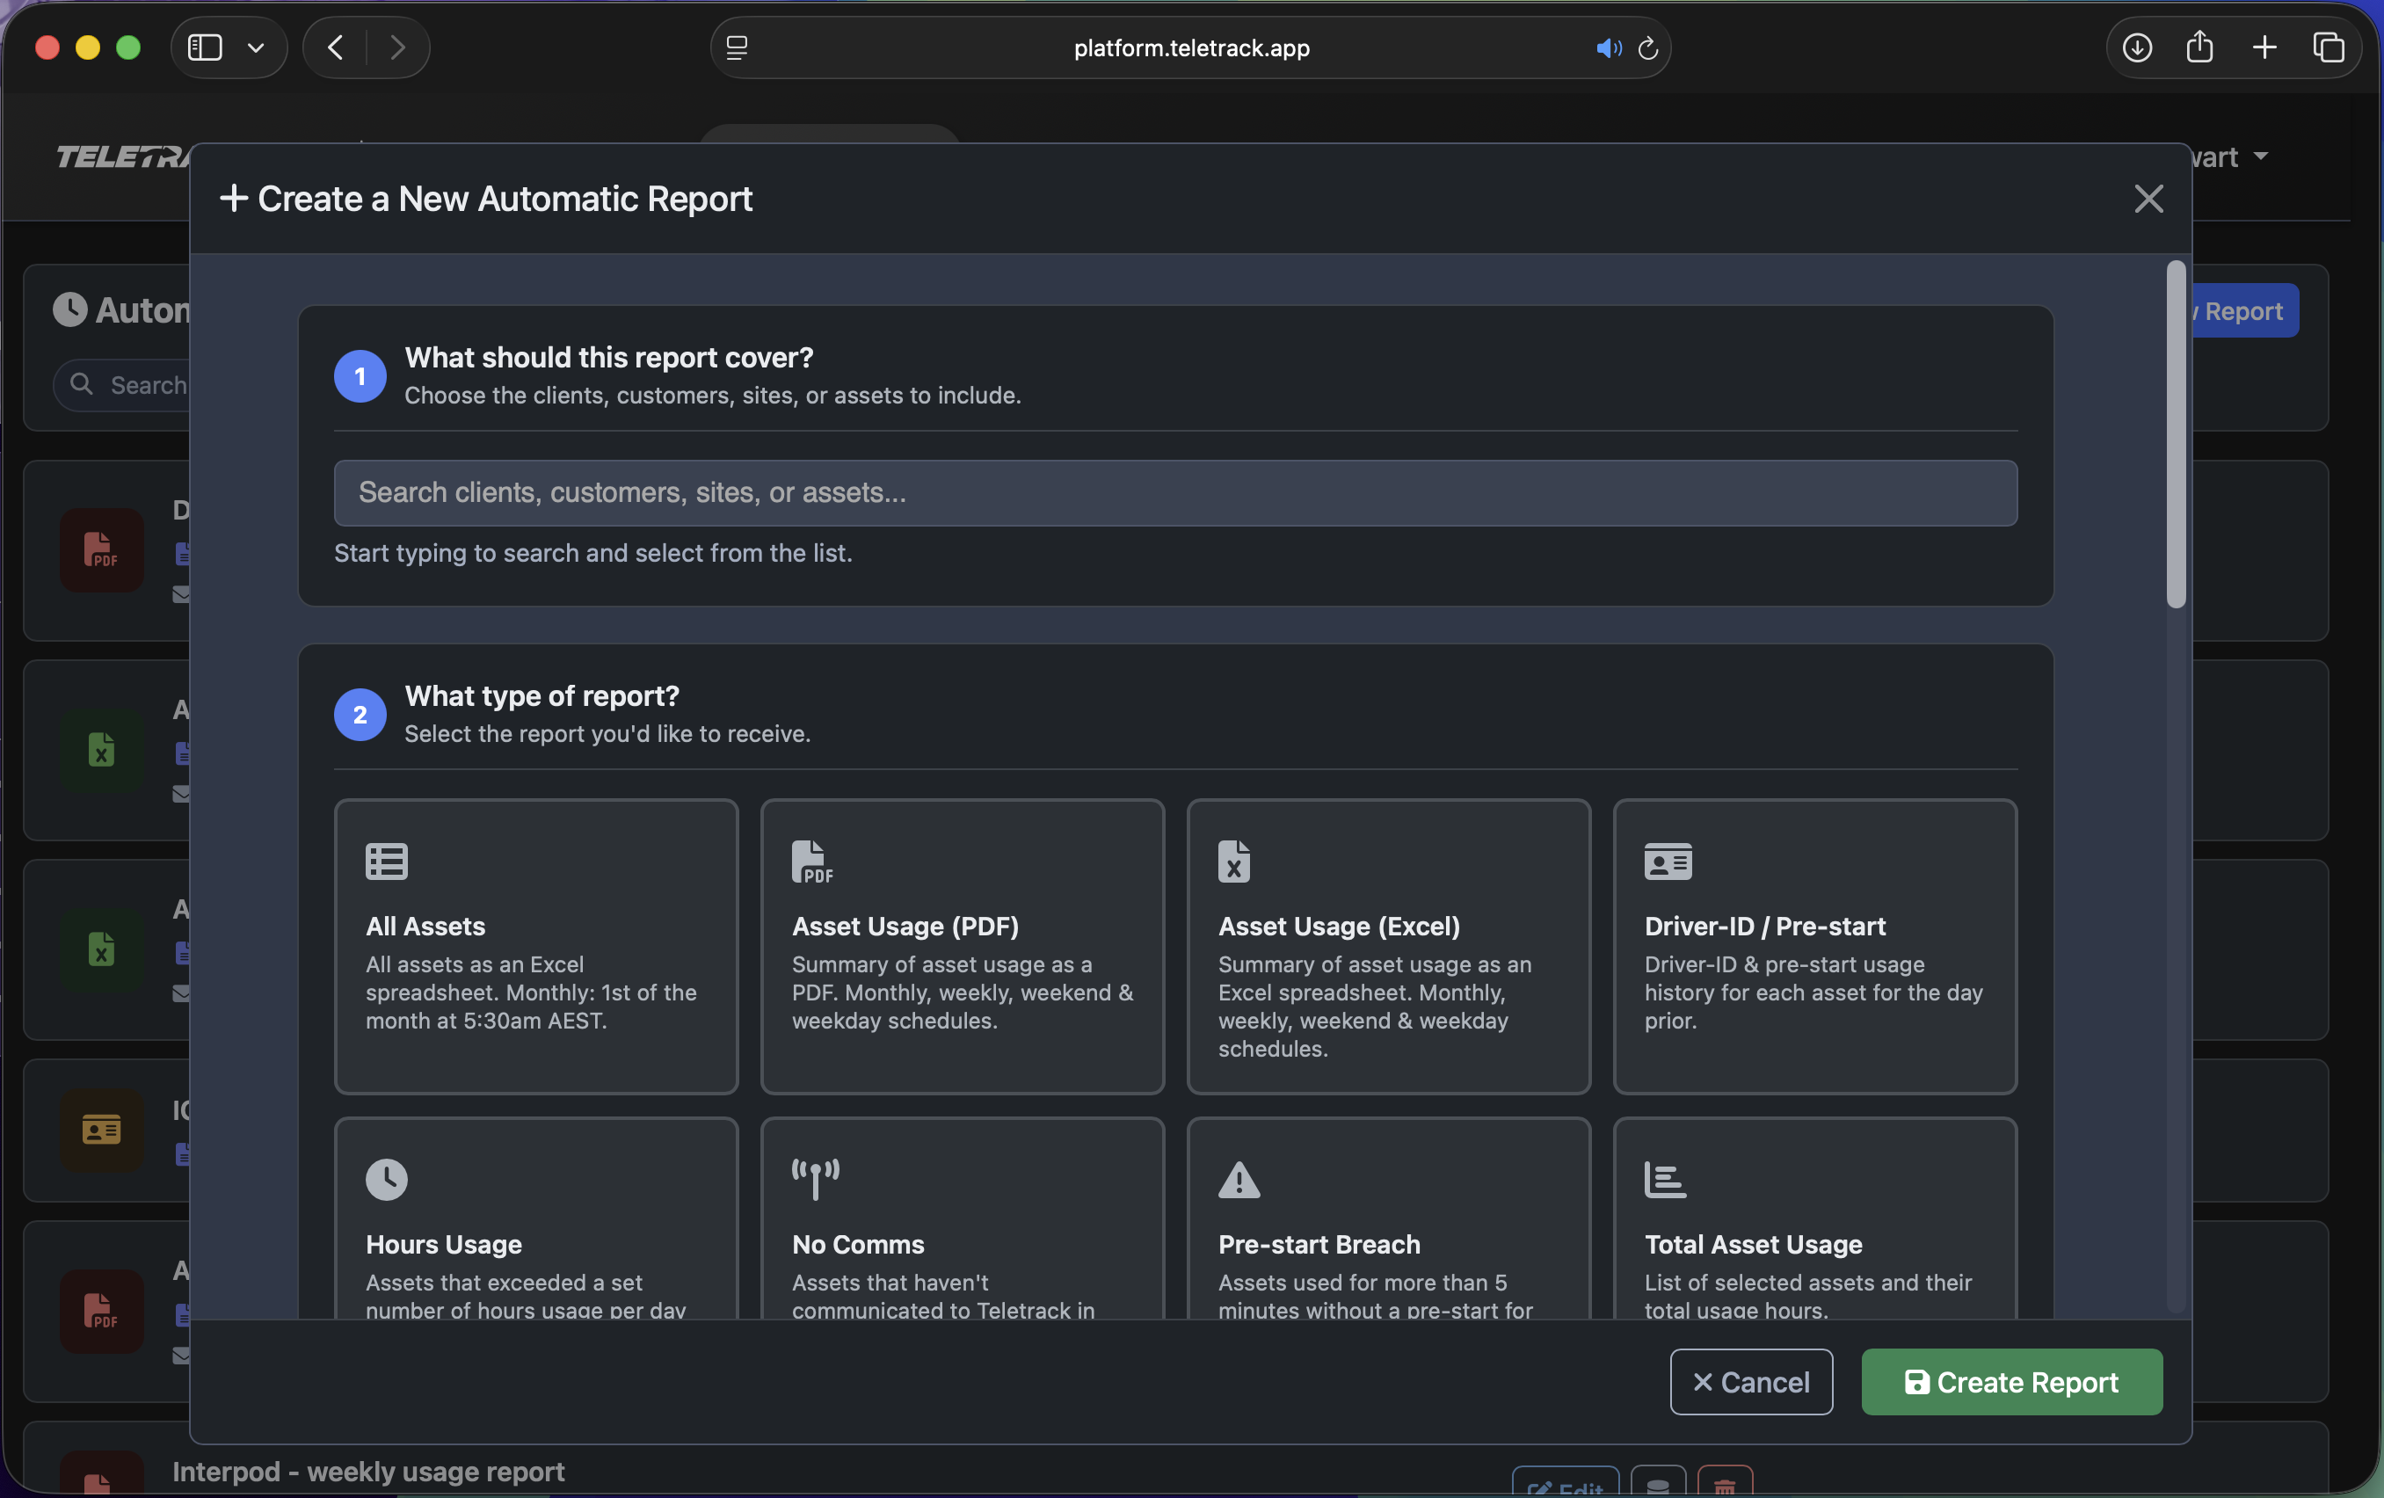
Task: Click the page reader icon in the address bar
Action: coord(737,47)
